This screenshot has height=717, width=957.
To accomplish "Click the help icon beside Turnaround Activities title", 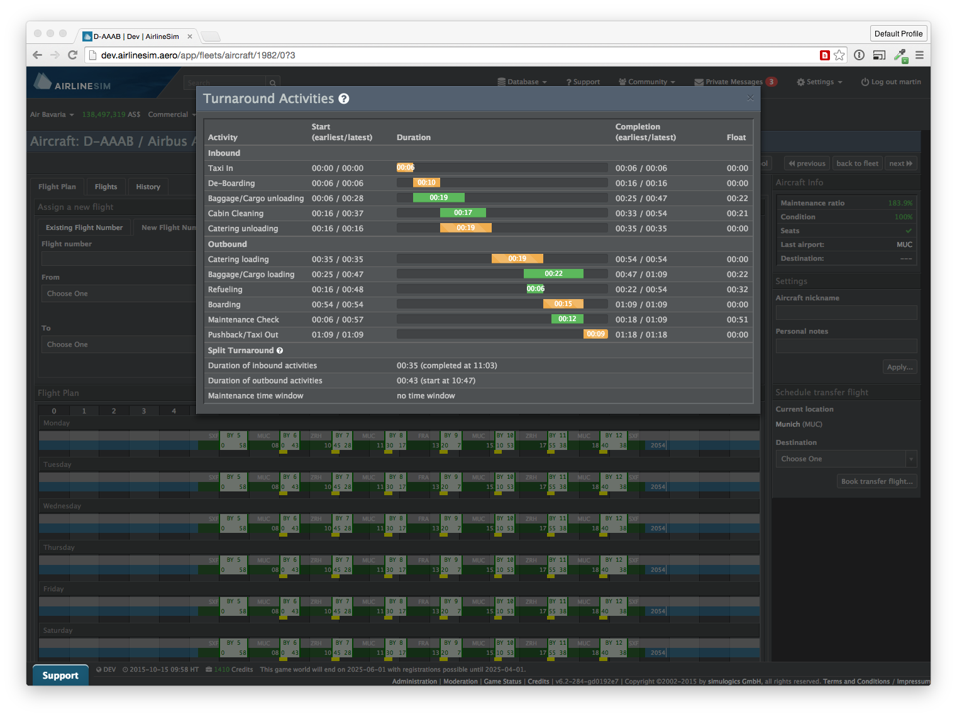I will [x=344, y=99].
